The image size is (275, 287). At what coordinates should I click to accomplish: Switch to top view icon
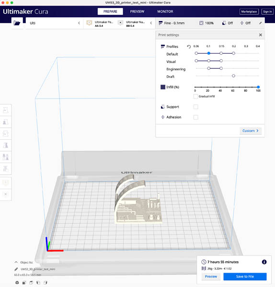[31, 283]
